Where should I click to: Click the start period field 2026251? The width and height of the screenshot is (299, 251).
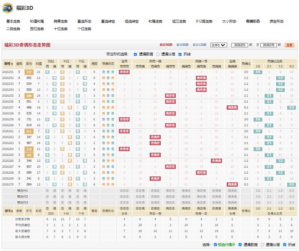point(240,45)
